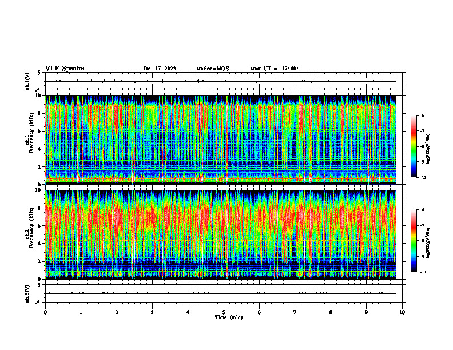Click the ch.1 spectrogram panel
The image size is (453, 350).
(221, 140)
